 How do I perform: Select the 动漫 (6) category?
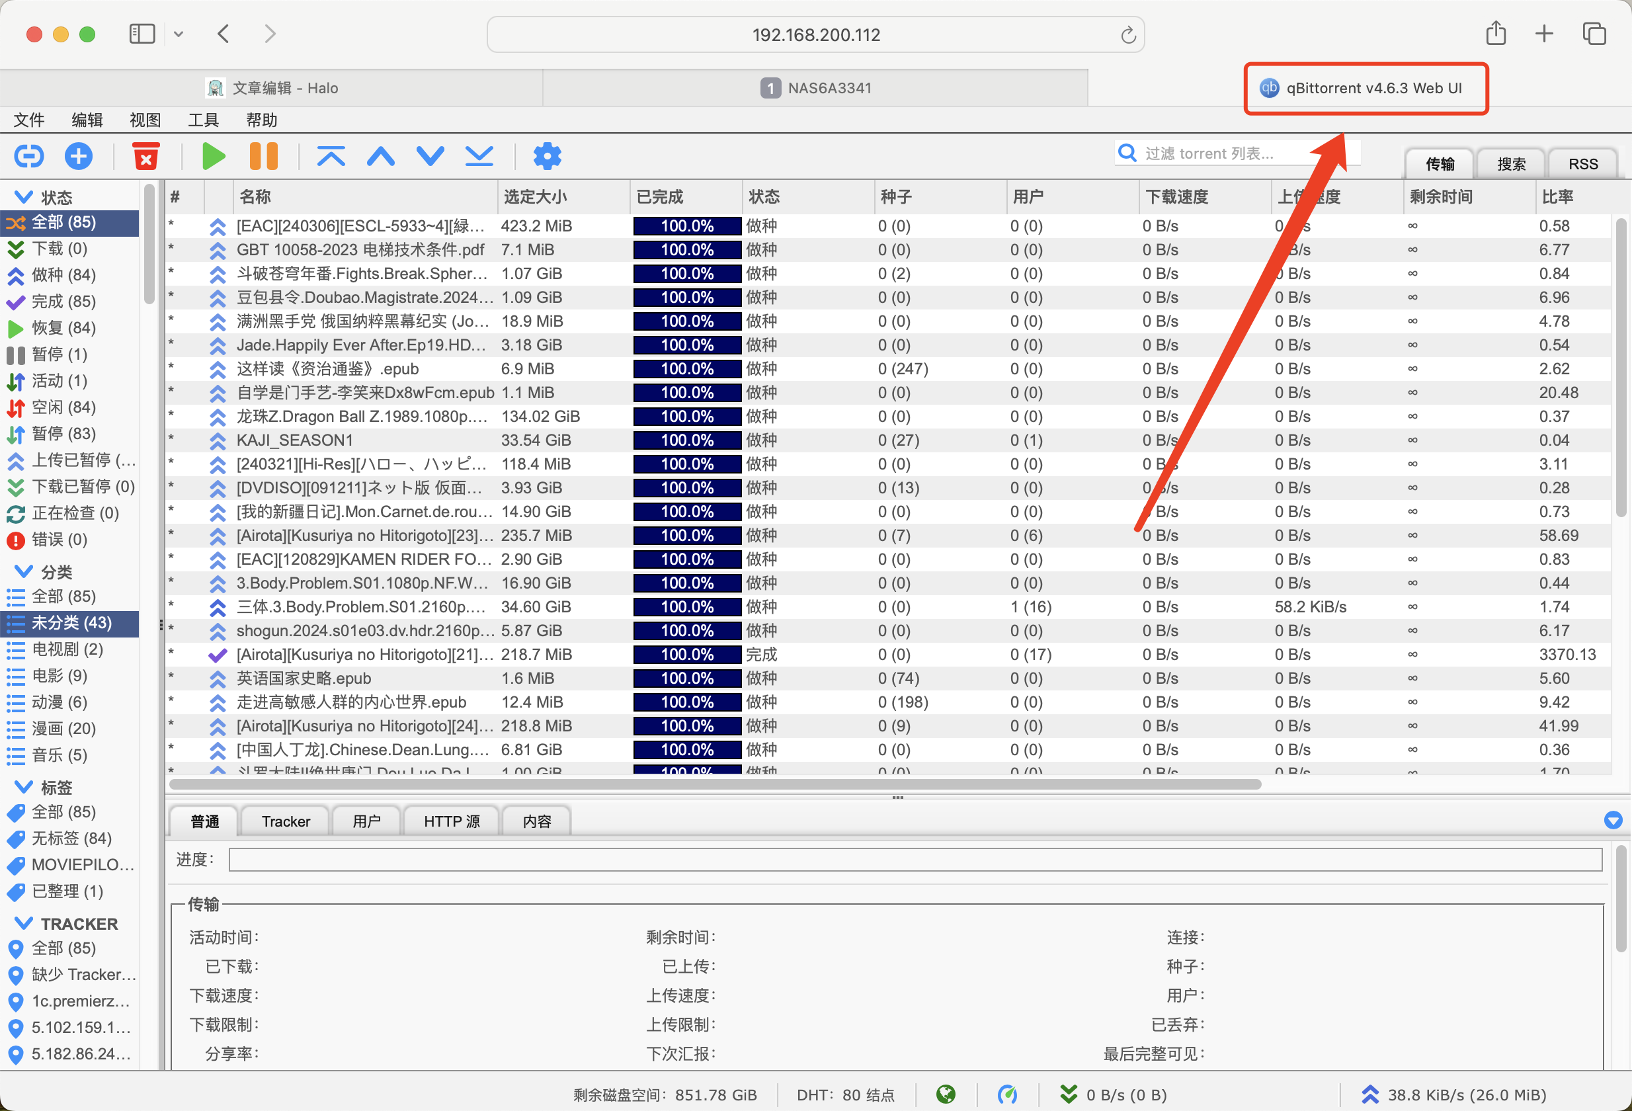[x=69, y=702]
